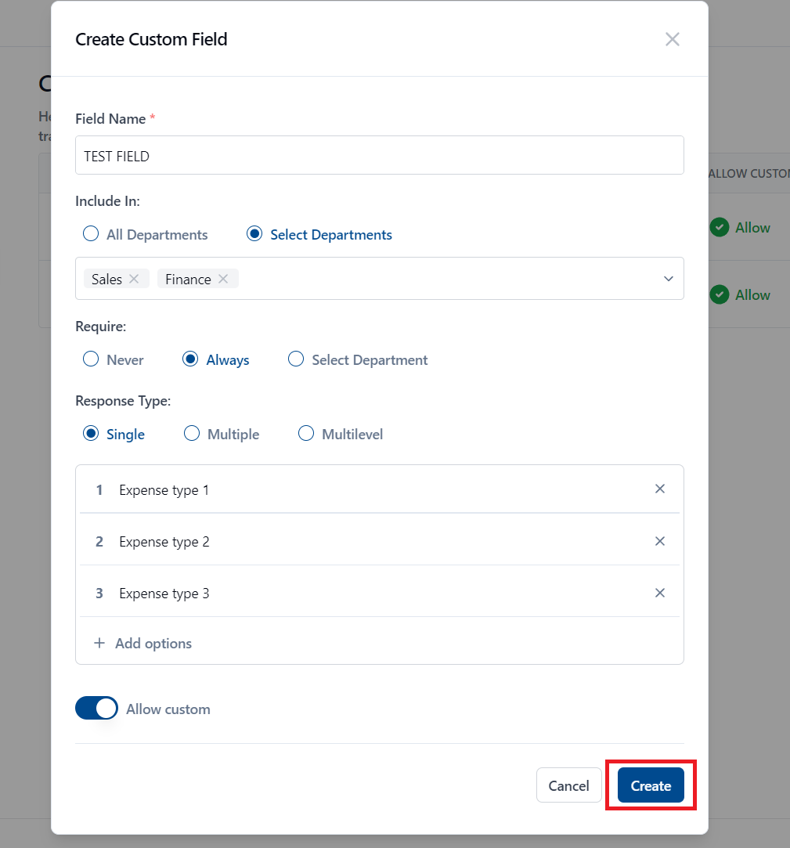Click the plus icon beside Add options
This screenshot has width=790, height=848.
coord(99,643)
